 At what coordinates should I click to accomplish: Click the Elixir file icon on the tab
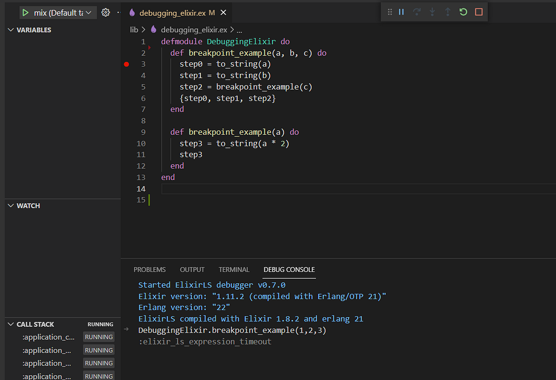coord(132,12)
